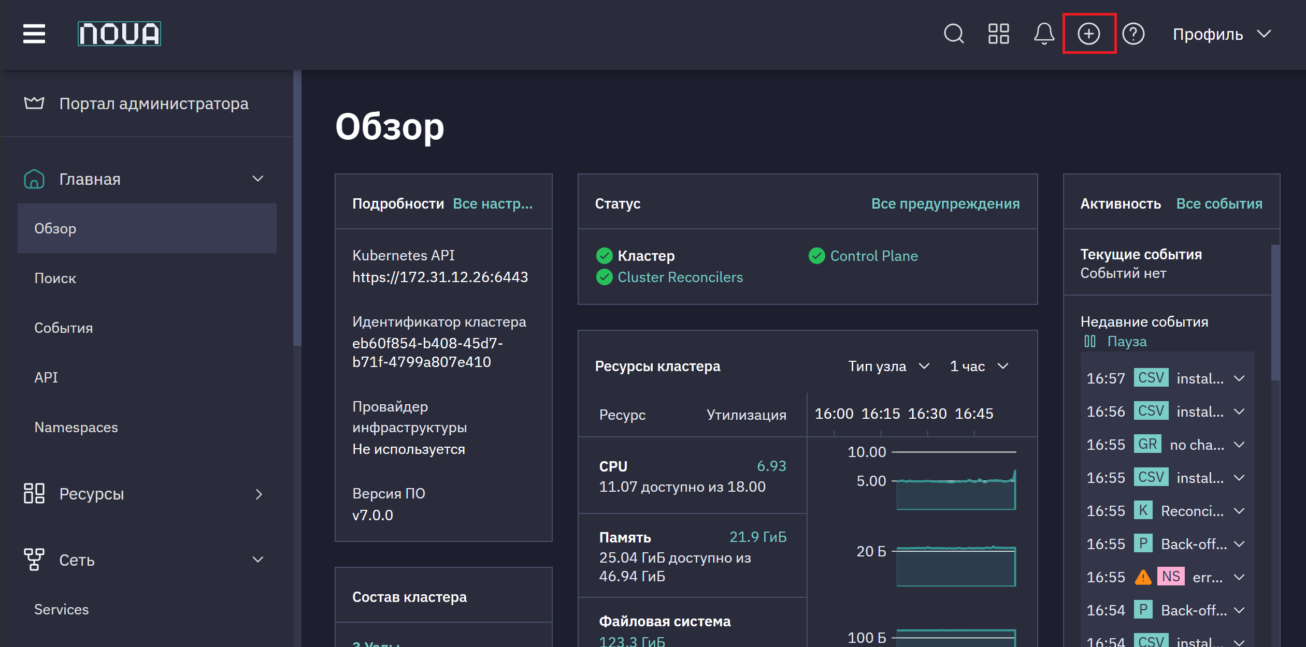This screenshot has height=647, width=1306.
Task: Click the memory usage chart
Action: (956, 566)
